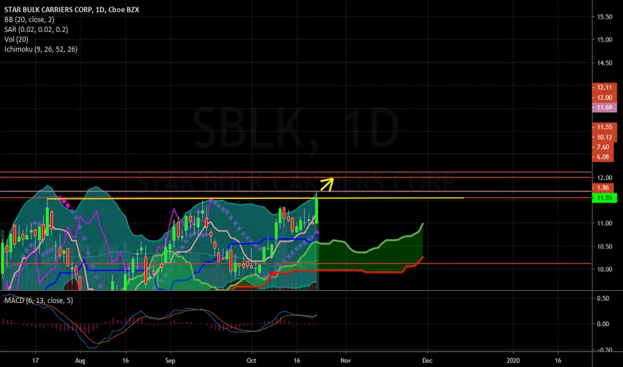This screenshot has width=623, height=367.
Task: Click 0.50 on the MACD scale
Action: (x=603, y=298)
